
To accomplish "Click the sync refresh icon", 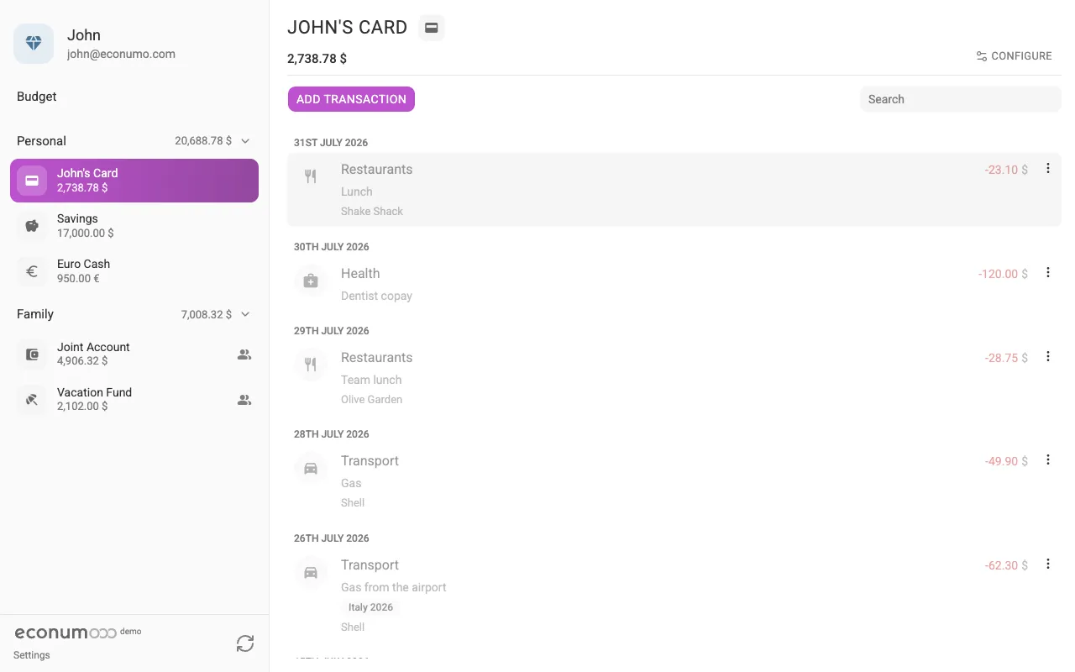I will (245, 643).
